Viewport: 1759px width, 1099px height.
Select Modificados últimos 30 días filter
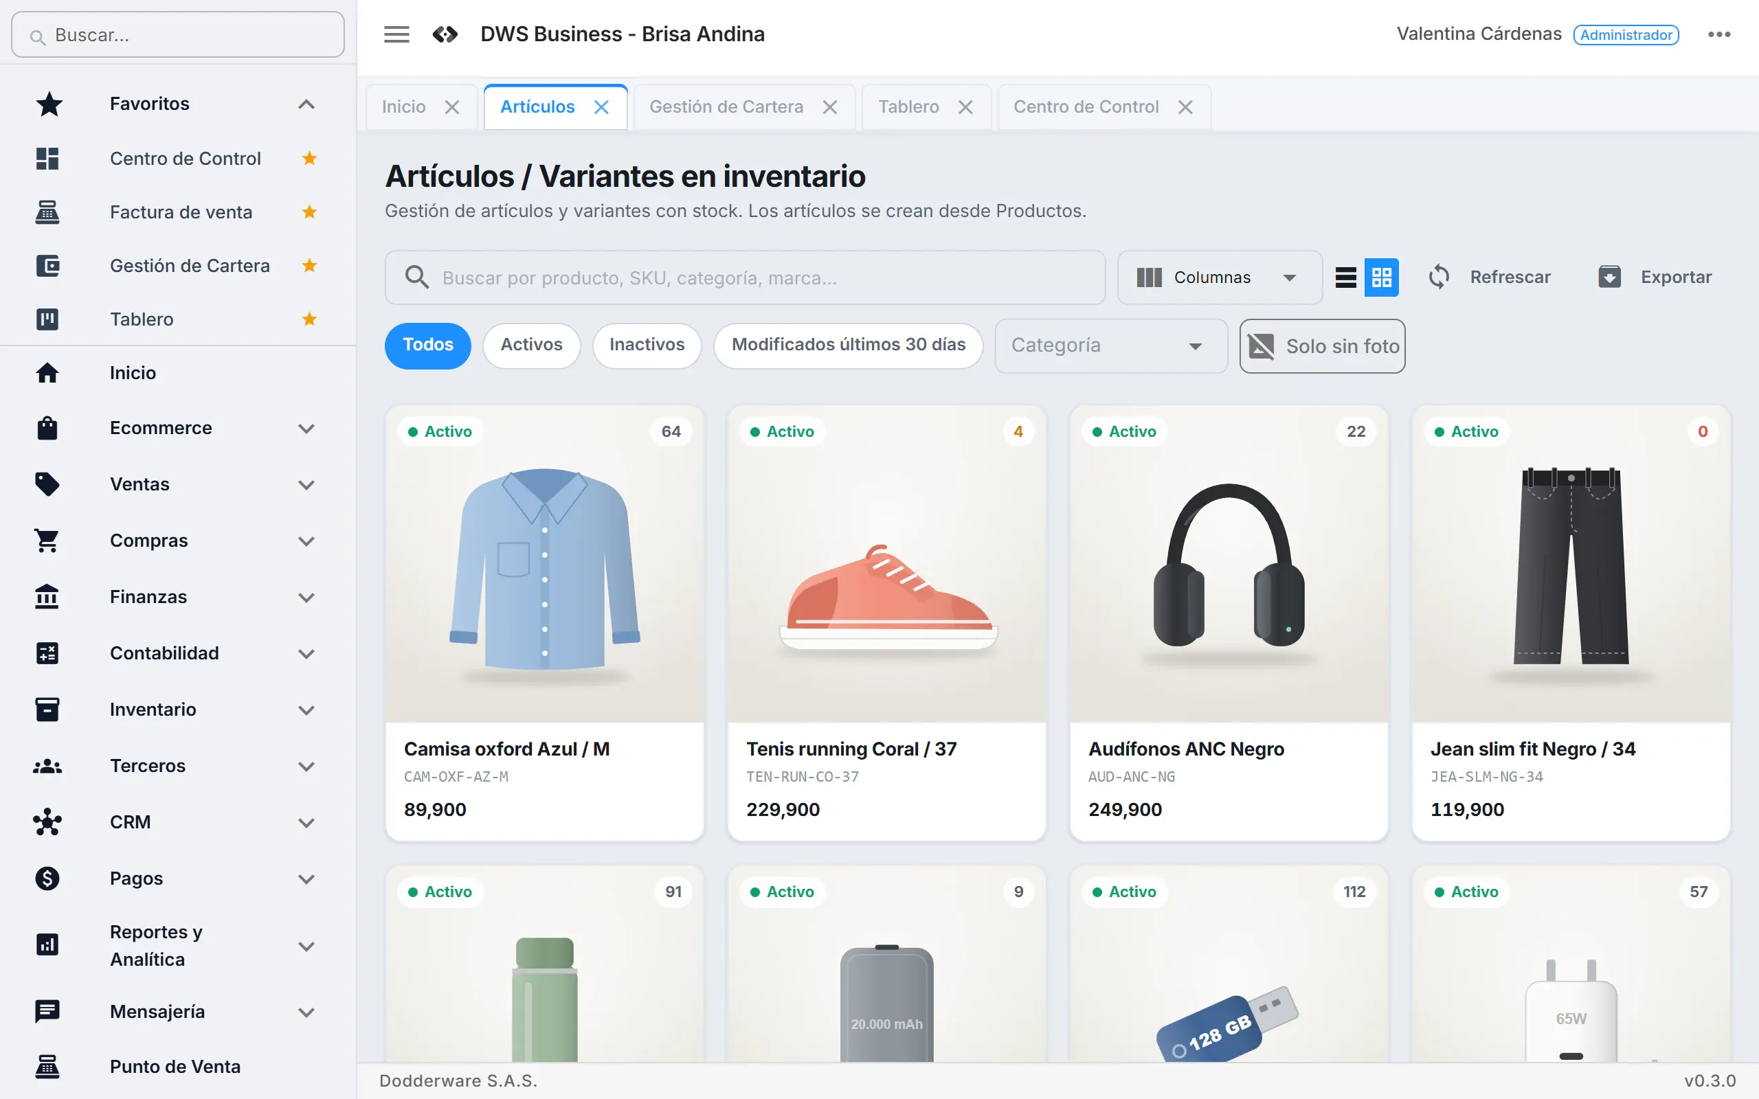pos(849,345)
